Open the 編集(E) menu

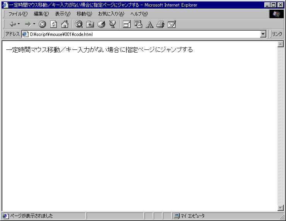click(41, 14)
